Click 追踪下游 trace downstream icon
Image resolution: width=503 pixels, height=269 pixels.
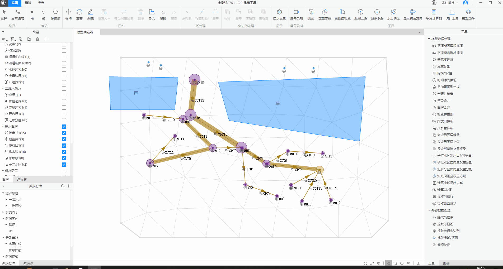coord(377,12)
